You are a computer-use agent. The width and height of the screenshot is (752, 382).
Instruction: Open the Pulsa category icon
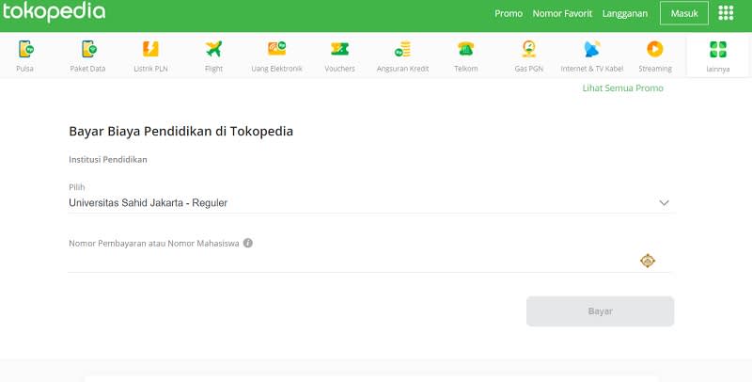pyautogui.click(x=25, y=50)
